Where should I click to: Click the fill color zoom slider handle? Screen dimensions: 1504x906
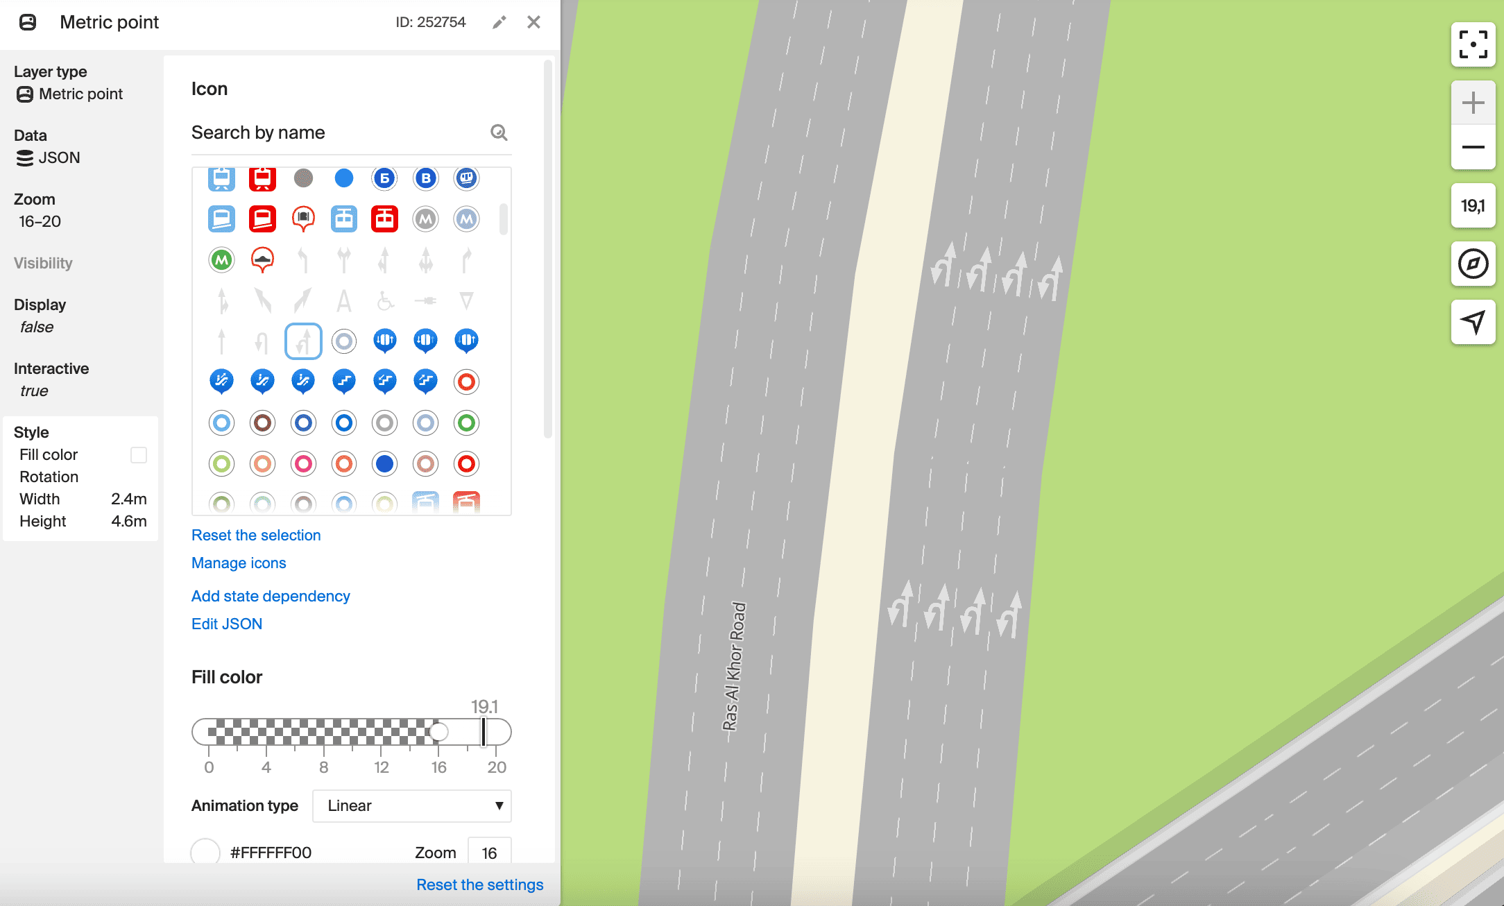pos(439,732)
